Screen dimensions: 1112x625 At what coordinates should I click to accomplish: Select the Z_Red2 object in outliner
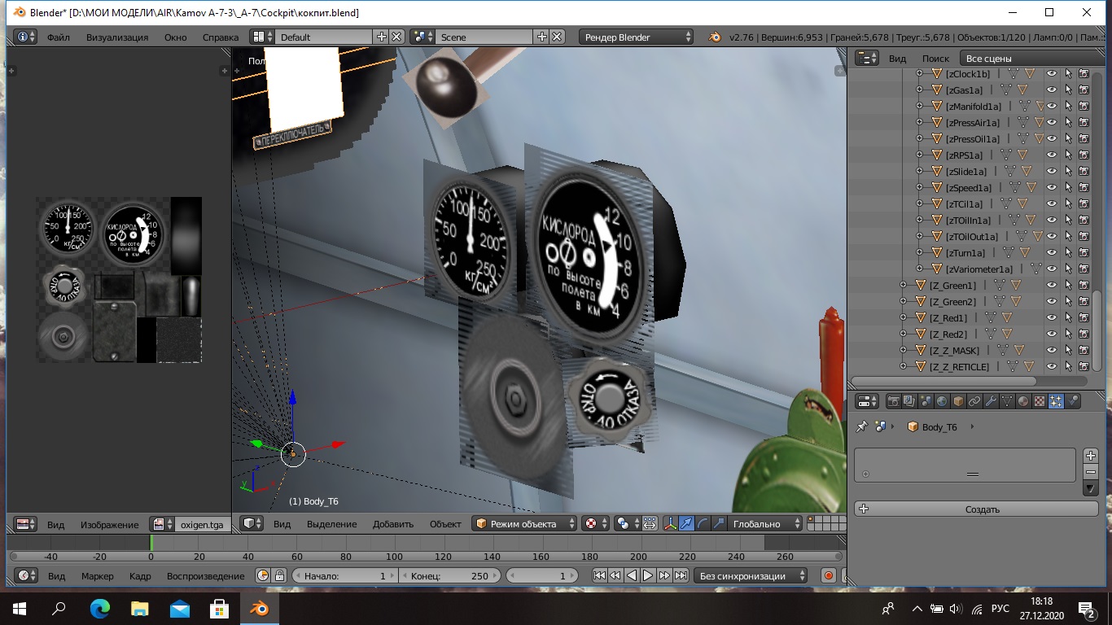tap(948, 334)
